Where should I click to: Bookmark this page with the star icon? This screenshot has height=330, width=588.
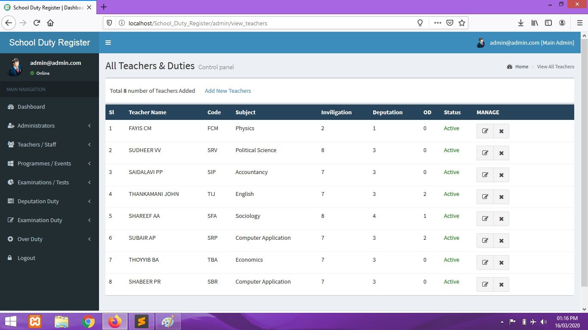(462, 23)
